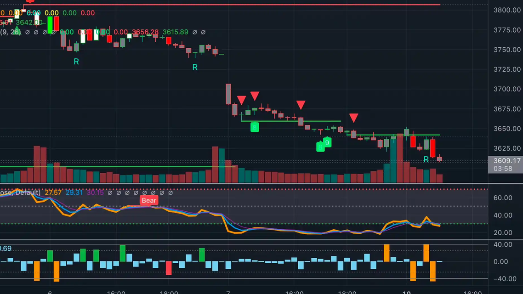Click the red 3656.28 indicator value

(x=145, y=32)
